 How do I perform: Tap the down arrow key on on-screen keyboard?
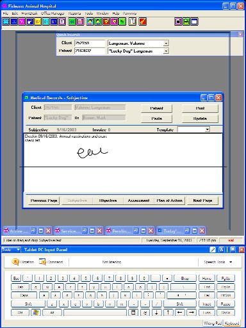pos(156,313)
